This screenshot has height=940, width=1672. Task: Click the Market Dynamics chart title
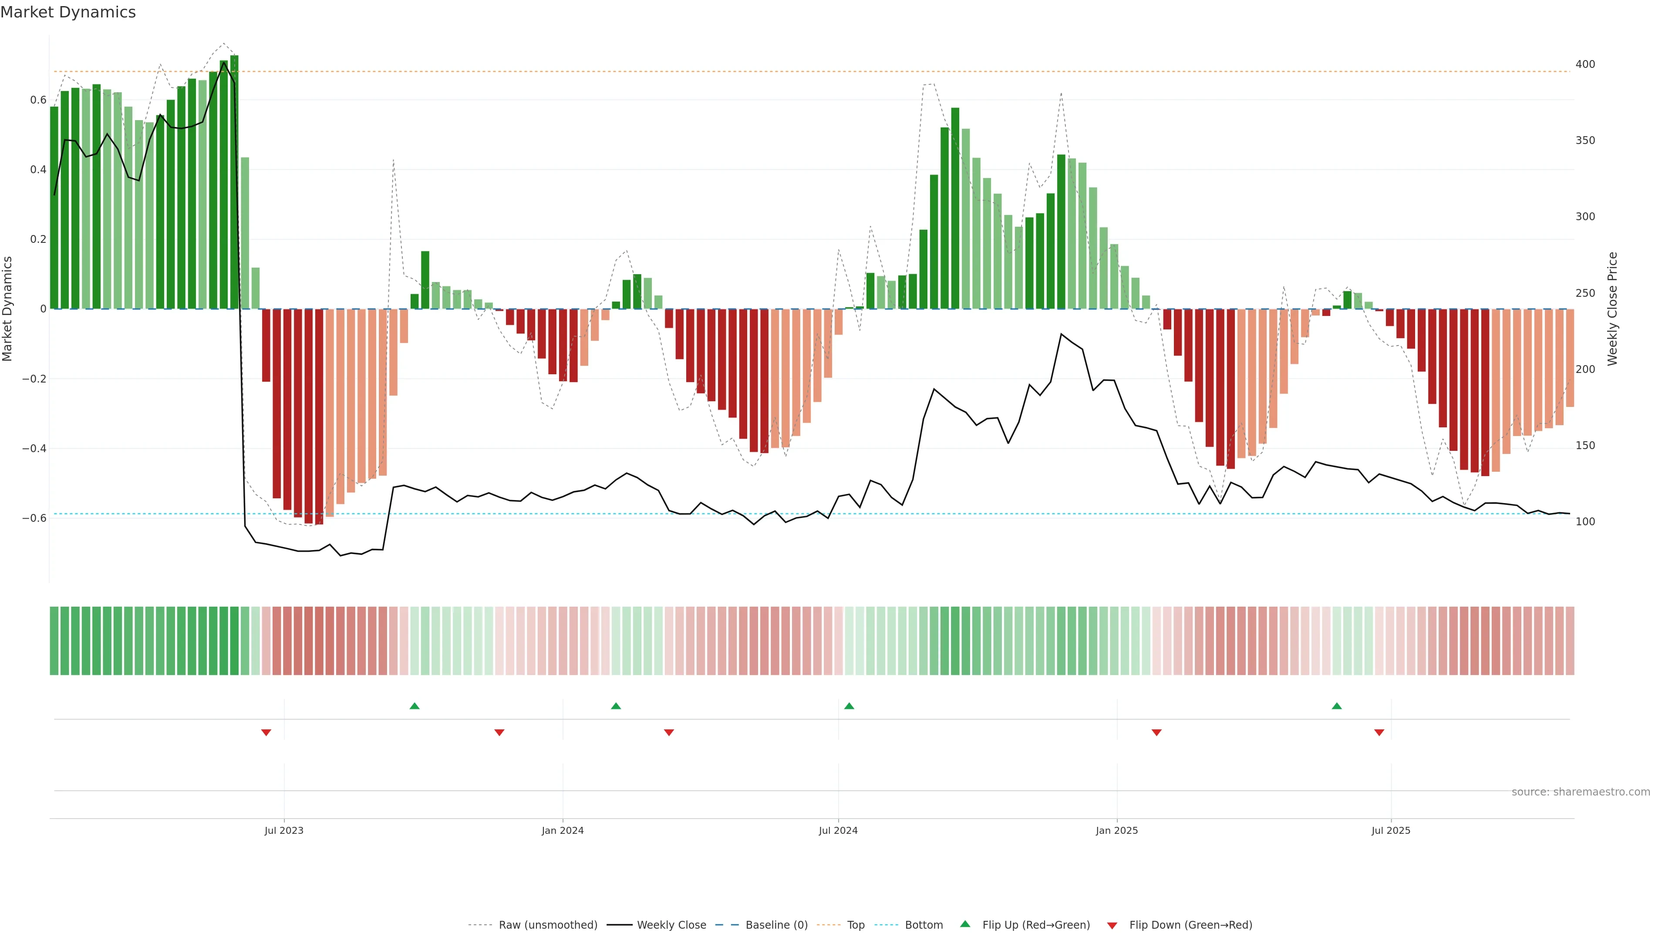[68, 12]
